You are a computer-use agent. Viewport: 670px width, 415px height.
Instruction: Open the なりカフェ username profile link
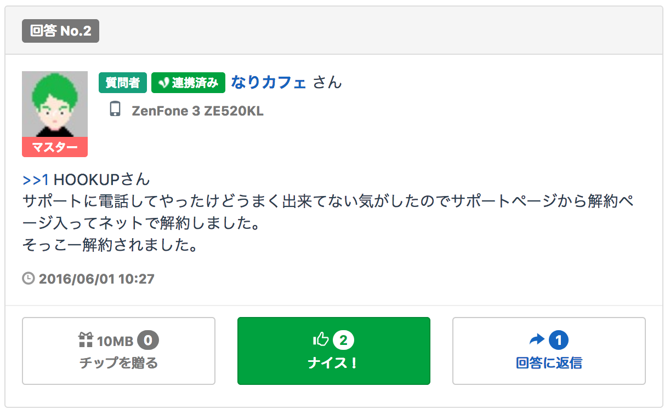click(x=269, y=83)
